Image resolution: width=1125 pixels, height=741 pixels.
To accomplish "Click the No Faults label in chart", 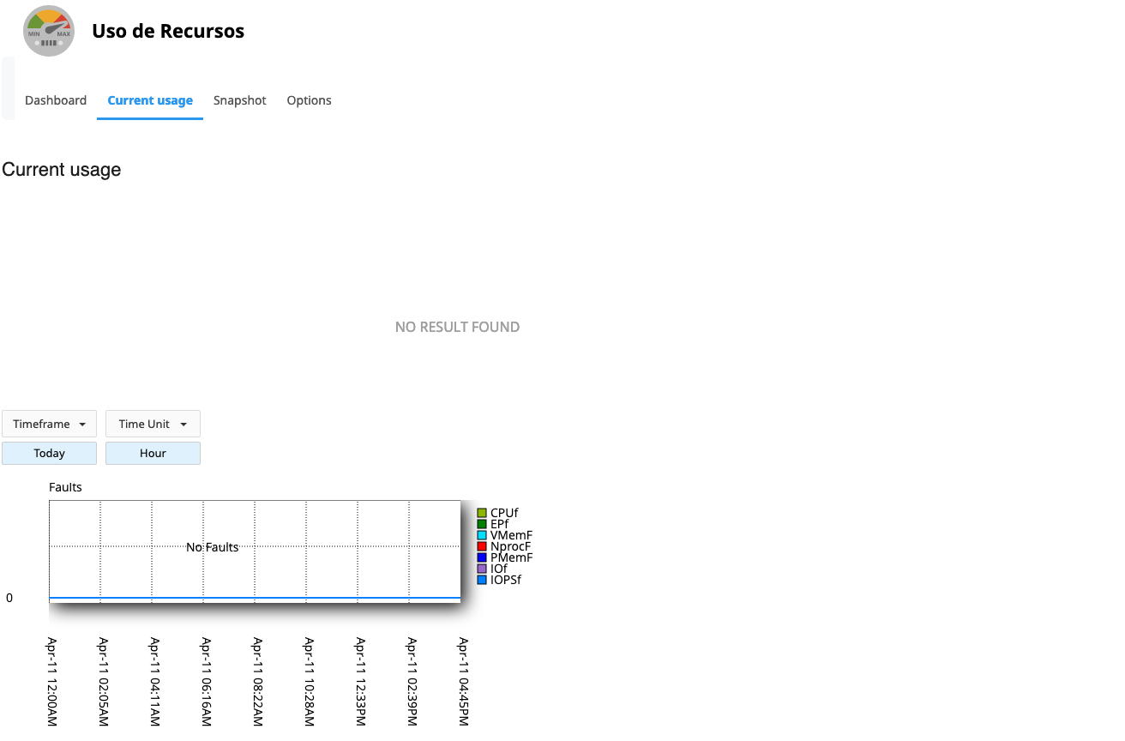I will coord(213,547).
